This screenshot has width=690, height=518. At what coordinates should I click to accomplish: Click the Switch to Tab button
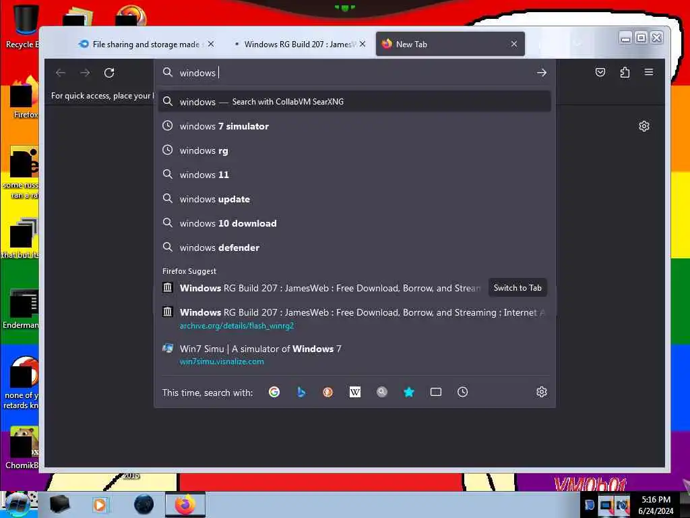pyautogui.click(x=517, y=287)
